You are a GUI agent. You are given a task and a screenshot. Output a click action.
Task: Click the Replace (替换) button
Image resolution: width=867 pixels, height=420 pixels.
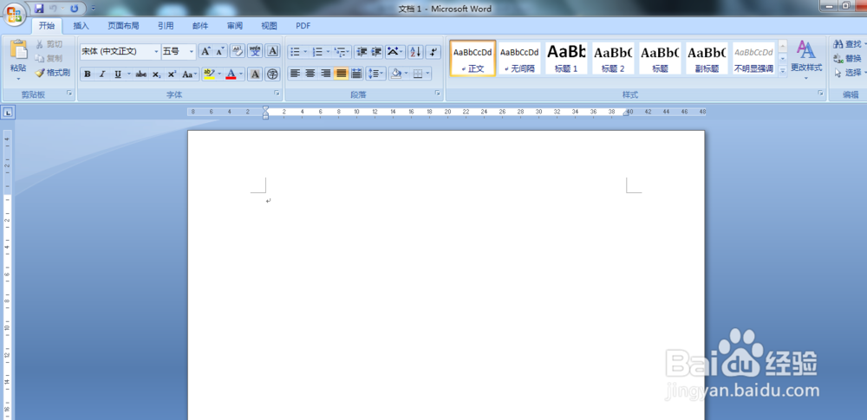pos(847,58)
